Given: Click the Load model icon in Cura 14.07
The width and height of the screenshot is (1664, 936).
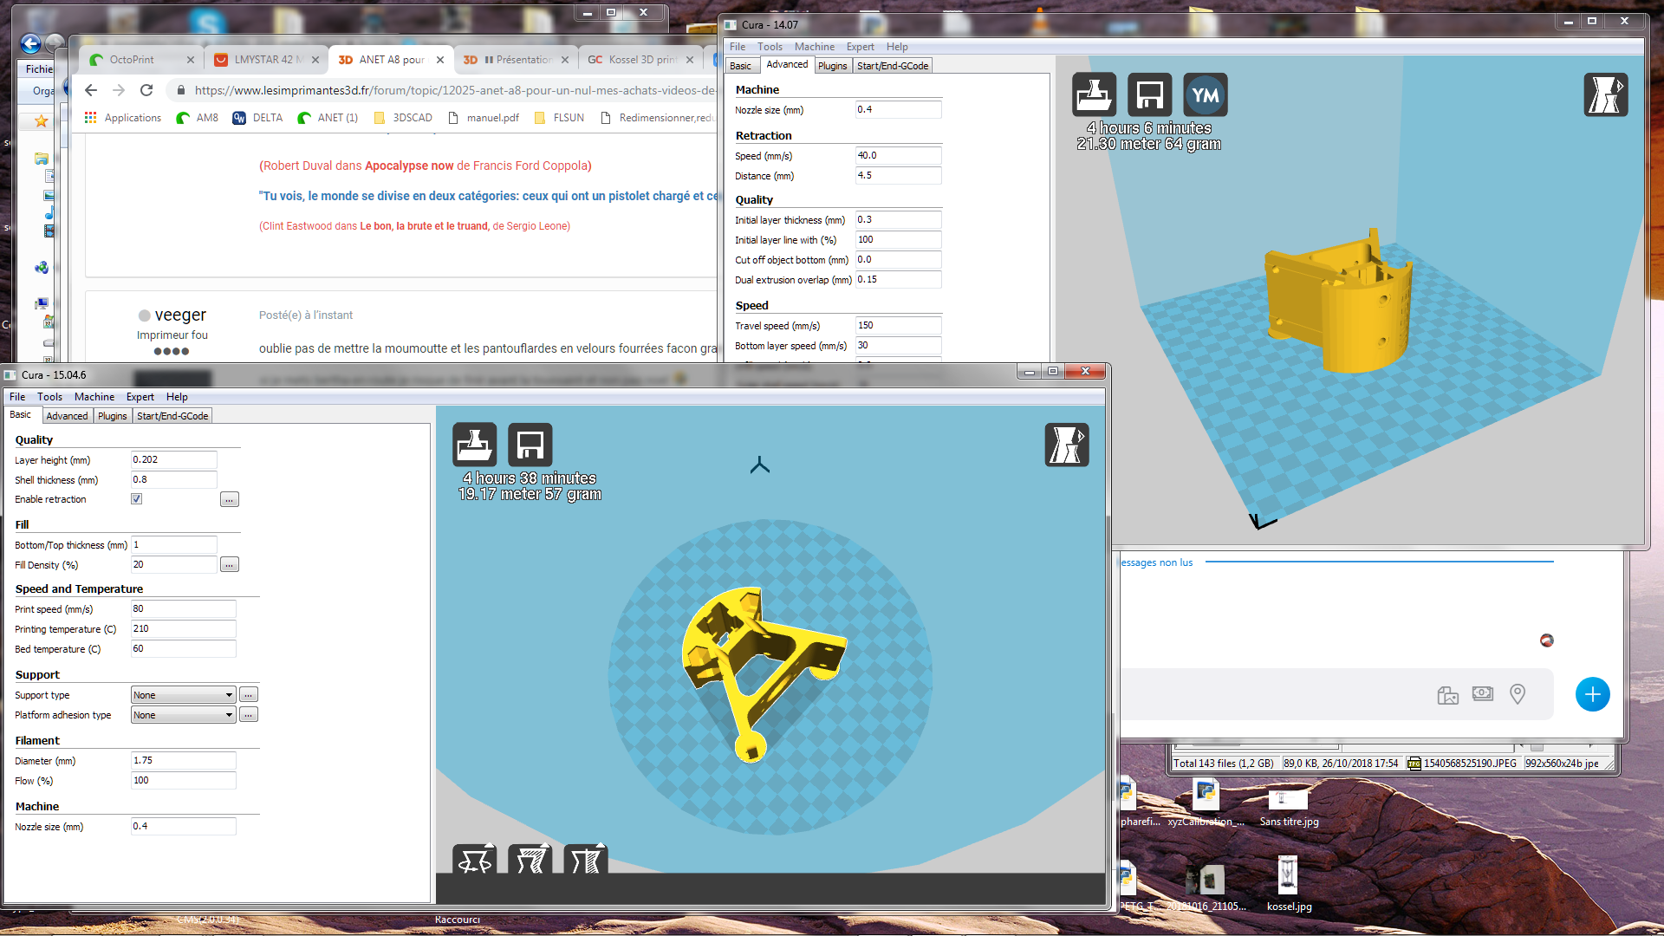Looking at the screenshot, I should pos(1095,94).
